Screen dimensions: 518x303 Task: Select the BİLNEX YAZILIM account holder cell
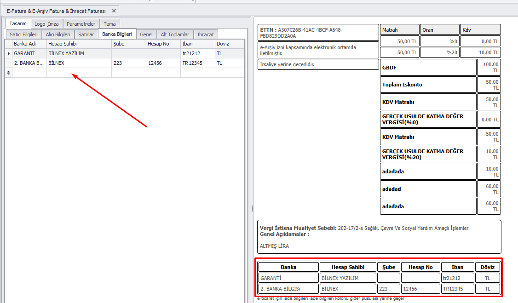pyautogui.click(x=79, y=53)
